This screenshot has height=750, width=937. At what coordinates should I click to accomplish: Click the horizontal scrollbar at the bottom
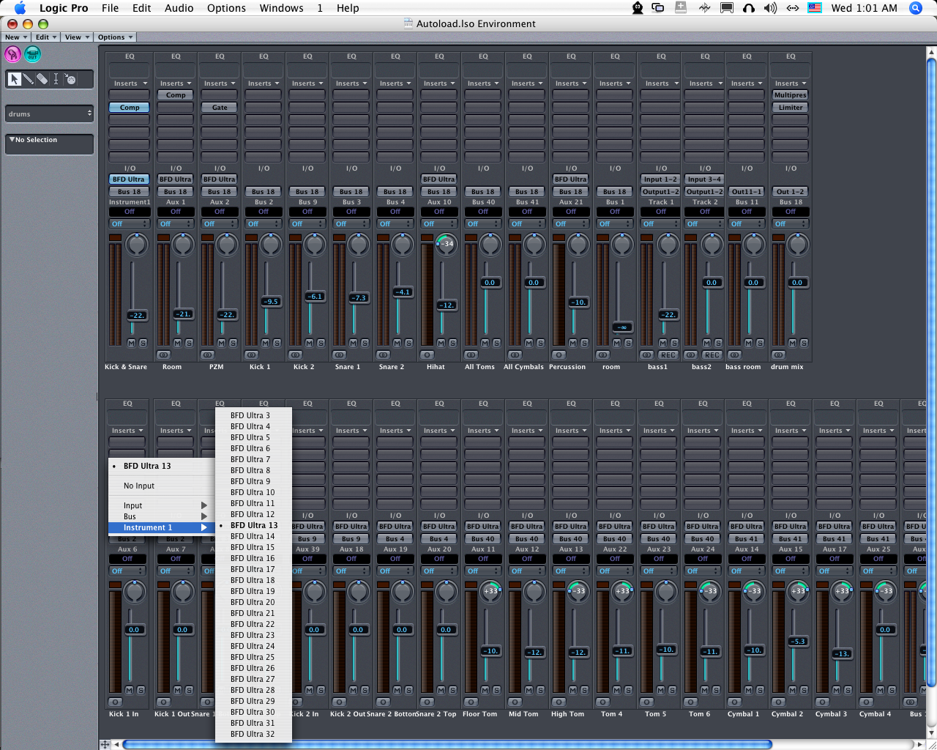tap(447, 744)
